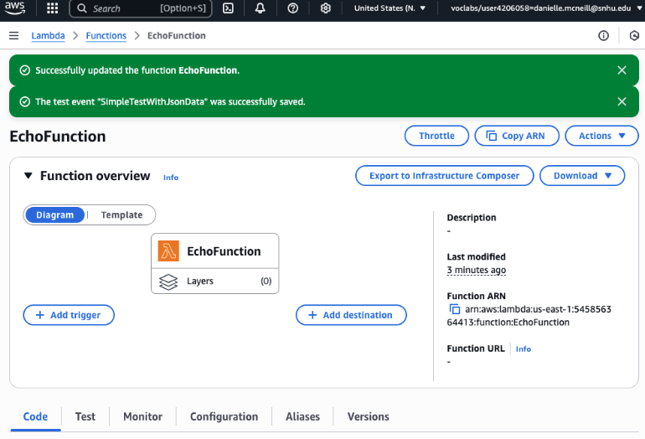Screen dimensions: 645x439
Task: Open the info panel circle icon
Action: (x=603, y=36)
